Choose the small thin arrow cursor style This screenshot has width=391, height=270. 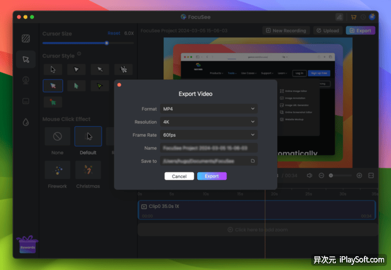[x=99, y=70]
